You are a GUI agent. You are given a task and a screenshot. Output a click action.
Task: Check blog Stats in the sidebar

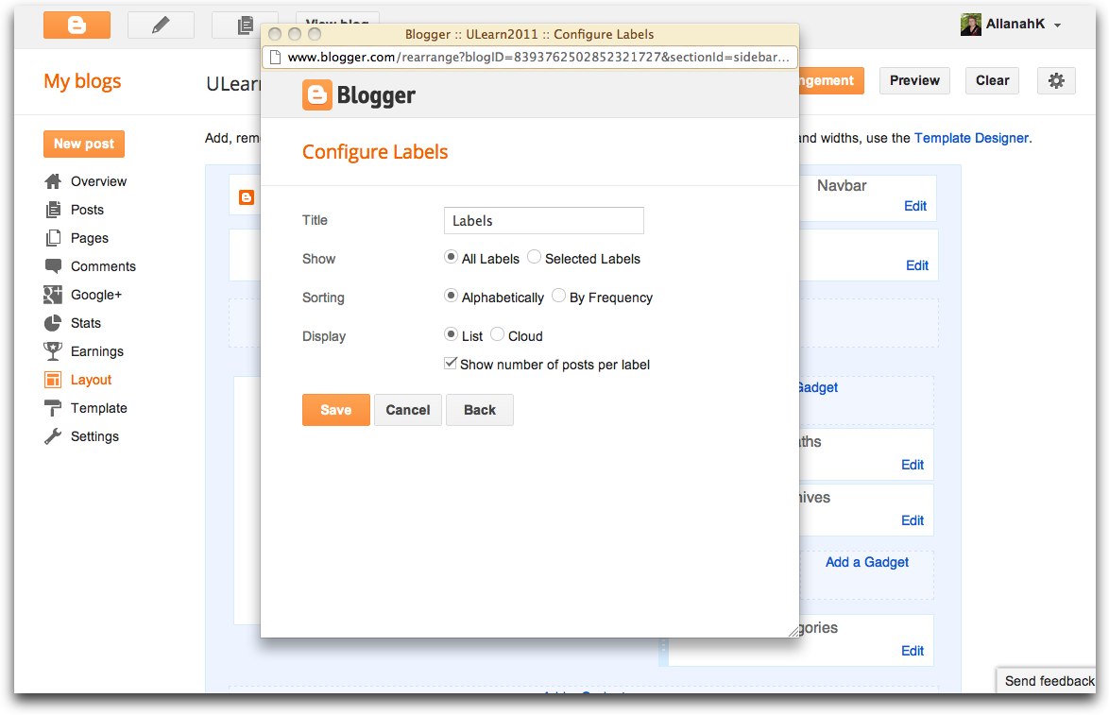pos(87,322)
